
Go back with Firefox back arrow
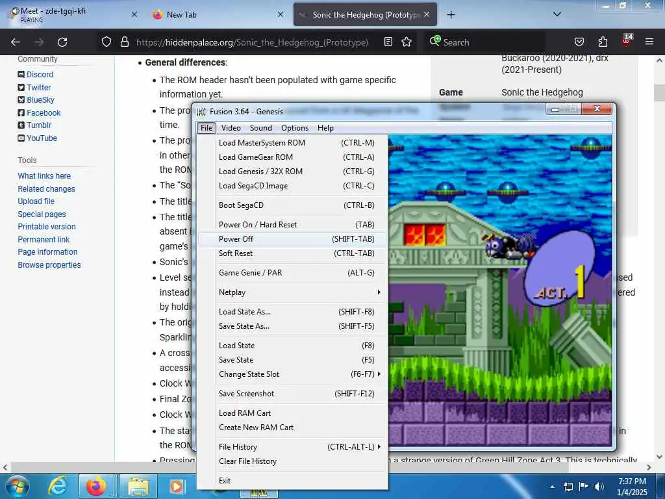(16, 42)
